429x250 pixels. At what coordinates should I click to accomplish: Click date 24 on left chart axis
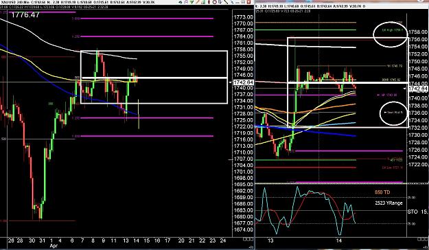[x=223, y=240]
